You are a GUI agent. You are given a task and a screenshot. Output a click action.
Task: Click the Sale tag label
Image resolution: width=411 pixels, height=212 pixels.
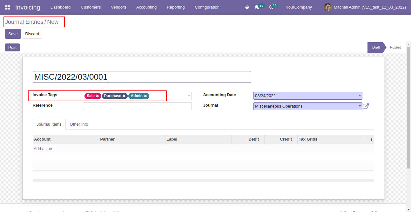91,96
